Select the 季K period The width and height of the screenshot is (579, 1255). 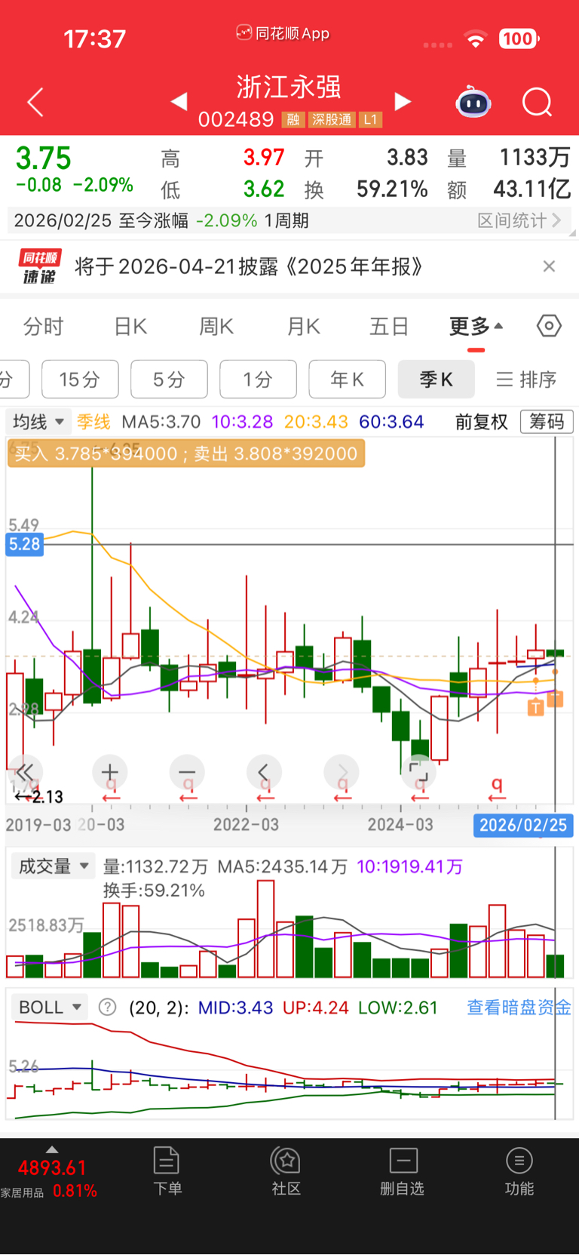click(x=436, y=379)
